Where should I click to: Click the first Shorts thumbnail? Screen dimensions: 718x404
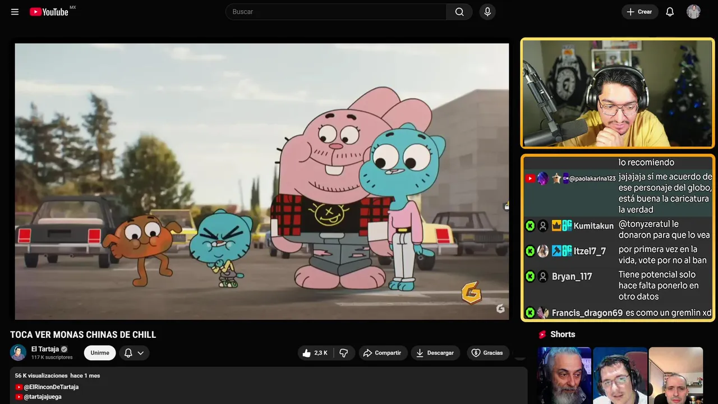564,375
